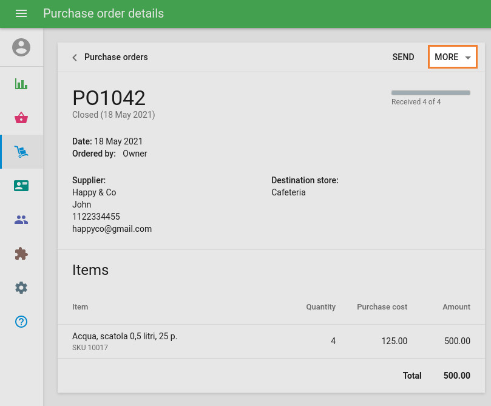Navigate back via the Purchase orders link
Viewport: 491px width, 406px height.
[115, 57]
